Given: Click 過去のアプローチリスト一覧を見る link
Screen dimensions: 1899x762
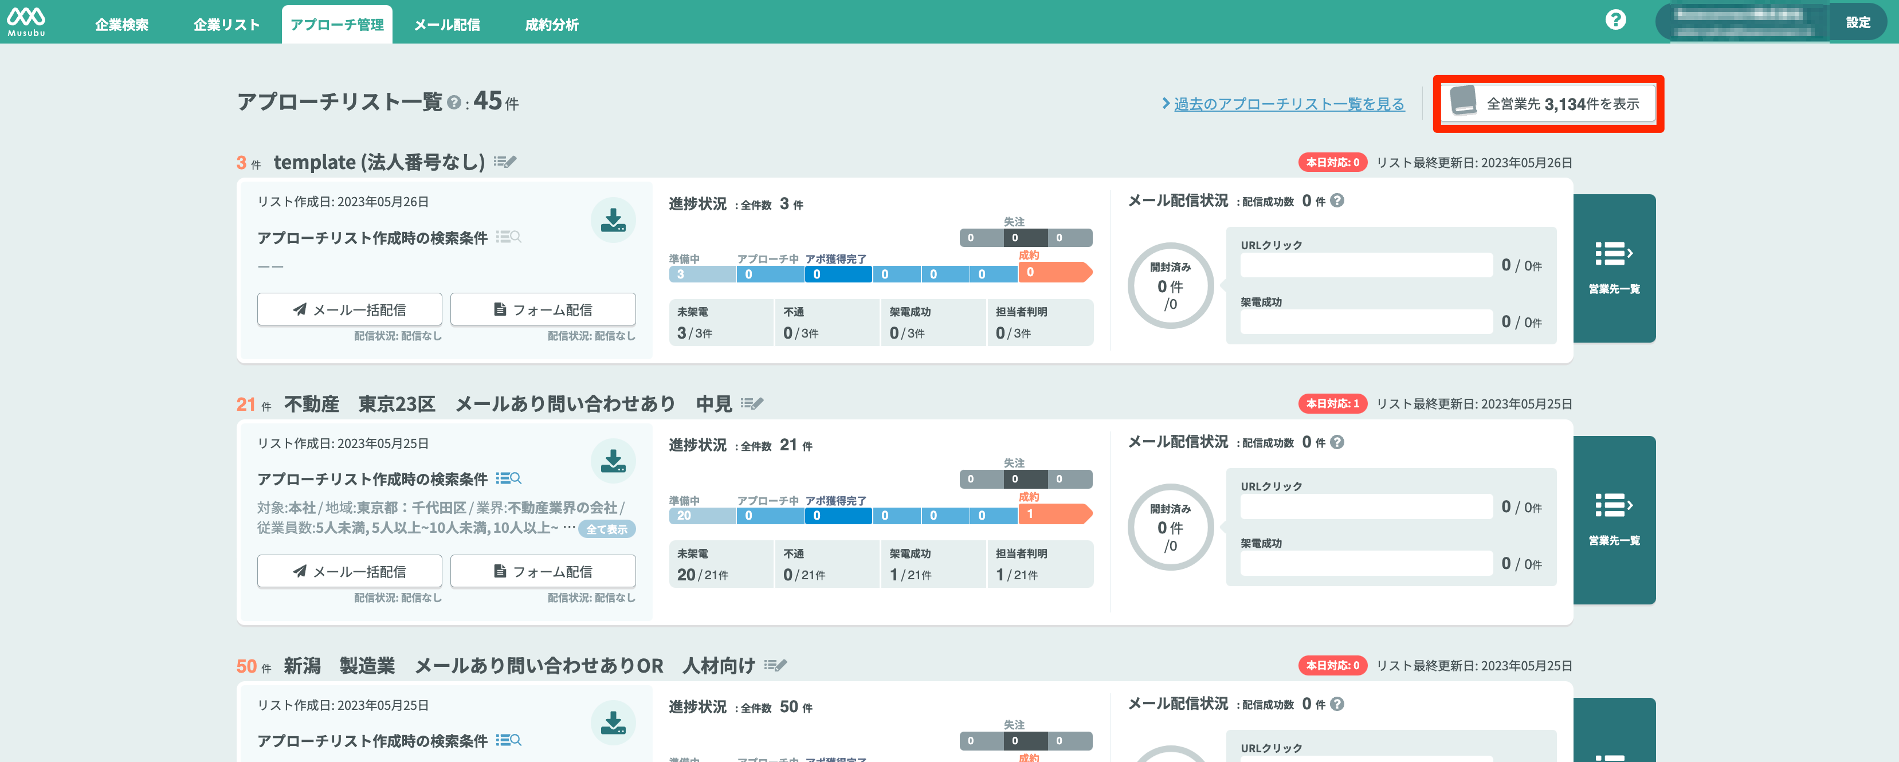Looking at the screenshot, I should point(1289,104).
